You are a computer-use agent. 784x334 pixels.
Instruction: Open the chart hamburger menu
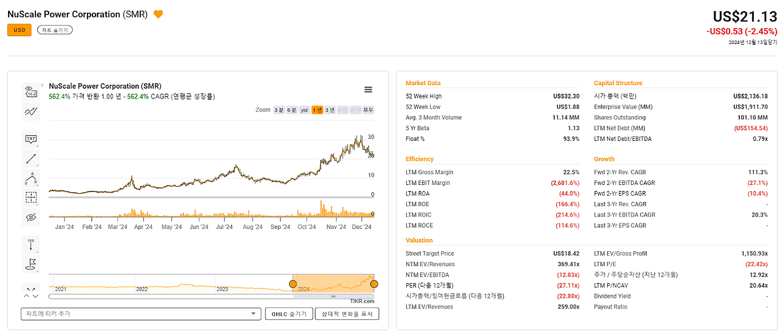click(368, 89)
